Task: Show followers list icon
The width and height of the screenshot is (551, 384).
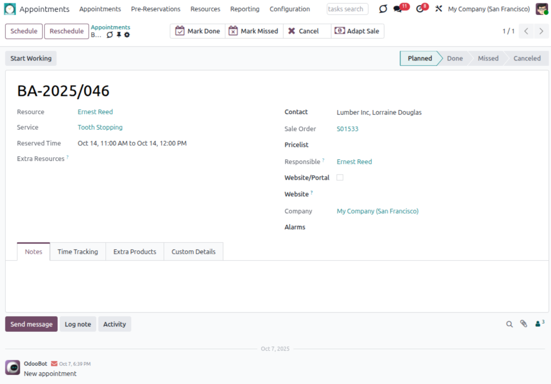Action: pyautogui.click(x=539, y=324)
